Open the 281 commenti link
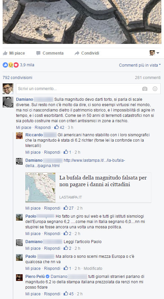 click(x=148, y=78)
